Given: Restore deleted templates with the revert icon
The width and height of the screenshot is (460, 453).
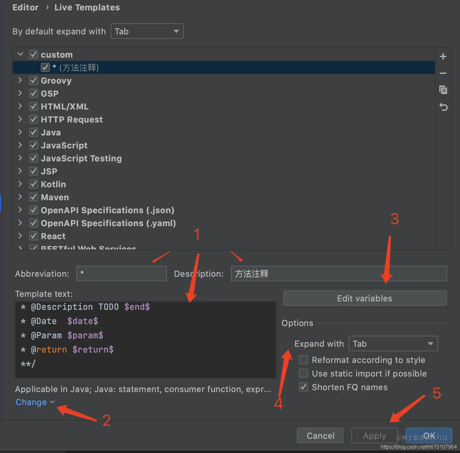Looking at the screenshot, I should [x=443, y=107].
